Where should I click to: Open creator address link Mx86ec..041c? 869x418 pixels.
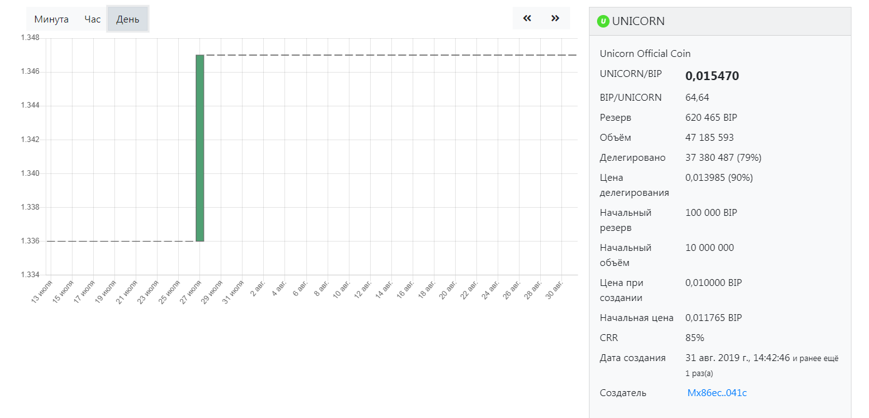[717, 393]
